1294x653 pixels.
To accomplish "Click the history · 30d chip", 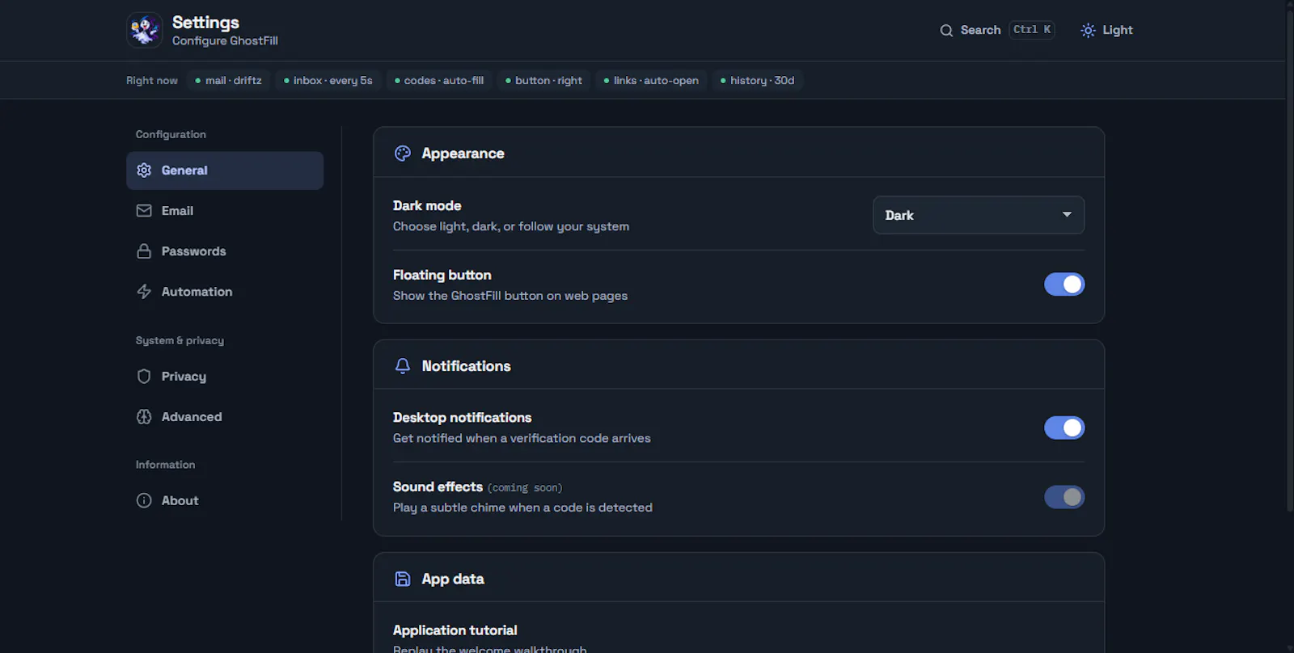I will coord(757,81).
